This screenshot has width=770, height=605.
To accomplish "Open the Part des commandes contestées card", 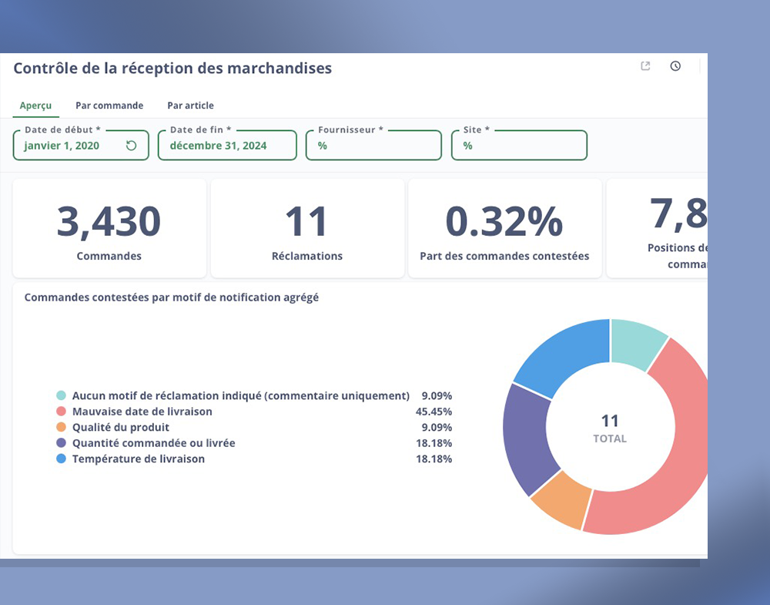I will [x=504, y=229].
